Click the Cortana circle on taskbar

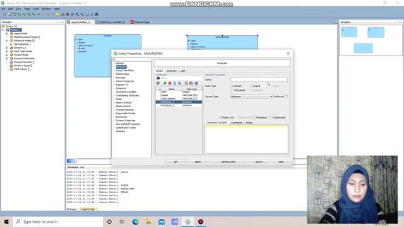[109, 221]
